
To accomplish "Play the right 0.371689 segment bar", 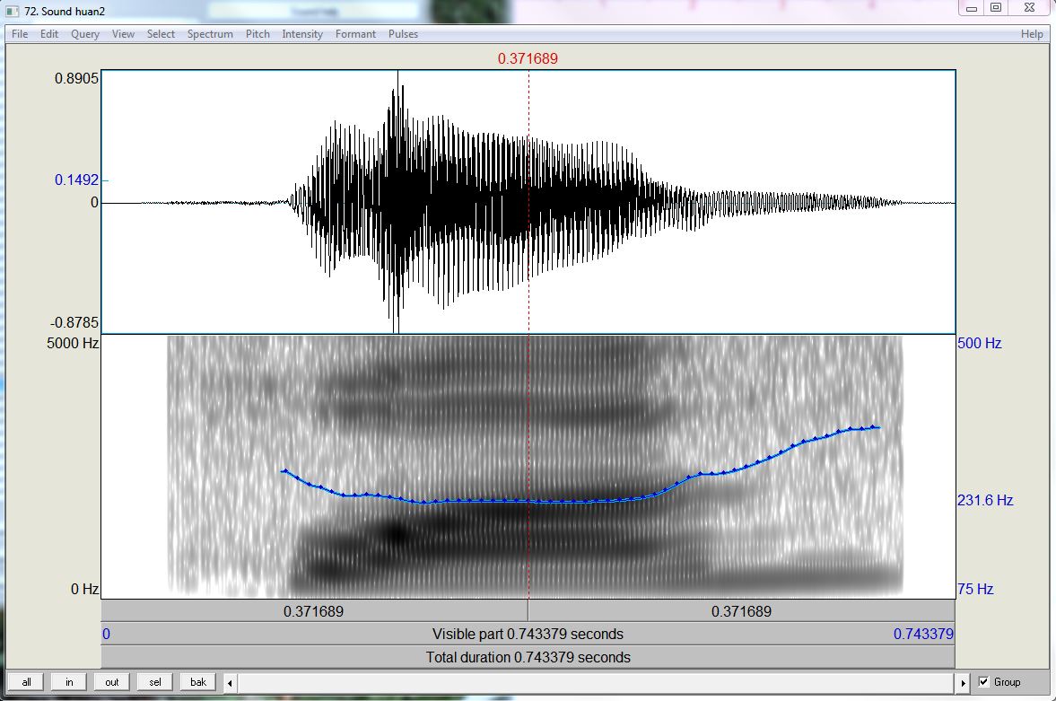I will (x=741, y=611).
